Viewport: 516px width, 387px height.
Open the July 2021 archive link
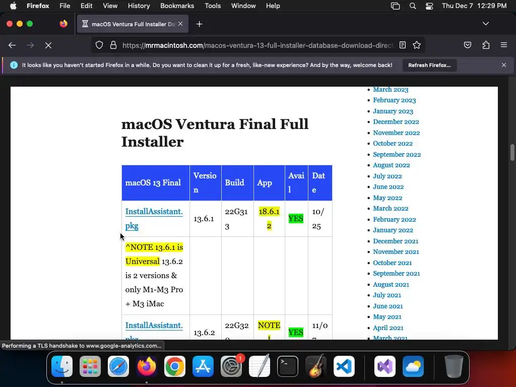[x=386, y=295]
